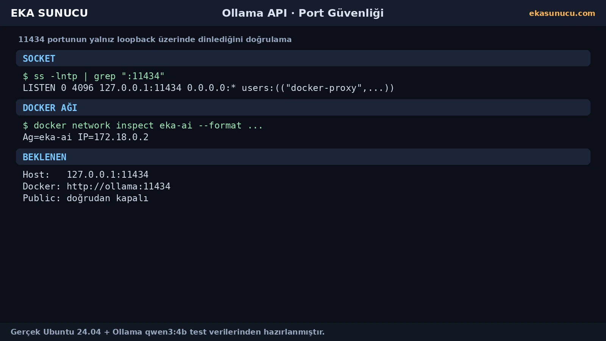Click the 0.0.0.0:* peer address text
Image resolution: width=606 pixels, height=341 pixels.
[x=211, y=88]
